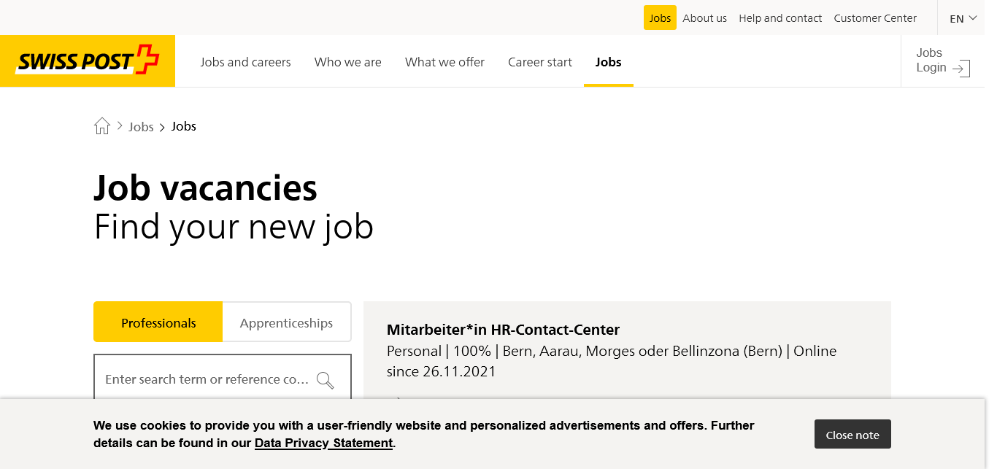The height and width of the screenshot is (469, 997).
Task: Open the EN language dropdown
Action: (963, 18)
